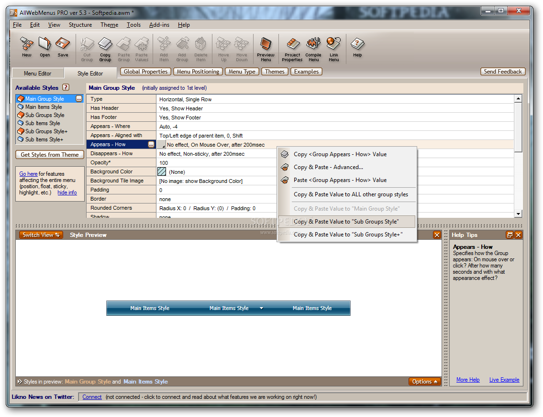Choose Copy & Paste - Advanced...

pyautogui.click(x=347, y=167)
